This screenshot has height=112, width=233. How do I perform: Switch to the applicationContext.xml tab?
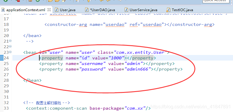25,10
